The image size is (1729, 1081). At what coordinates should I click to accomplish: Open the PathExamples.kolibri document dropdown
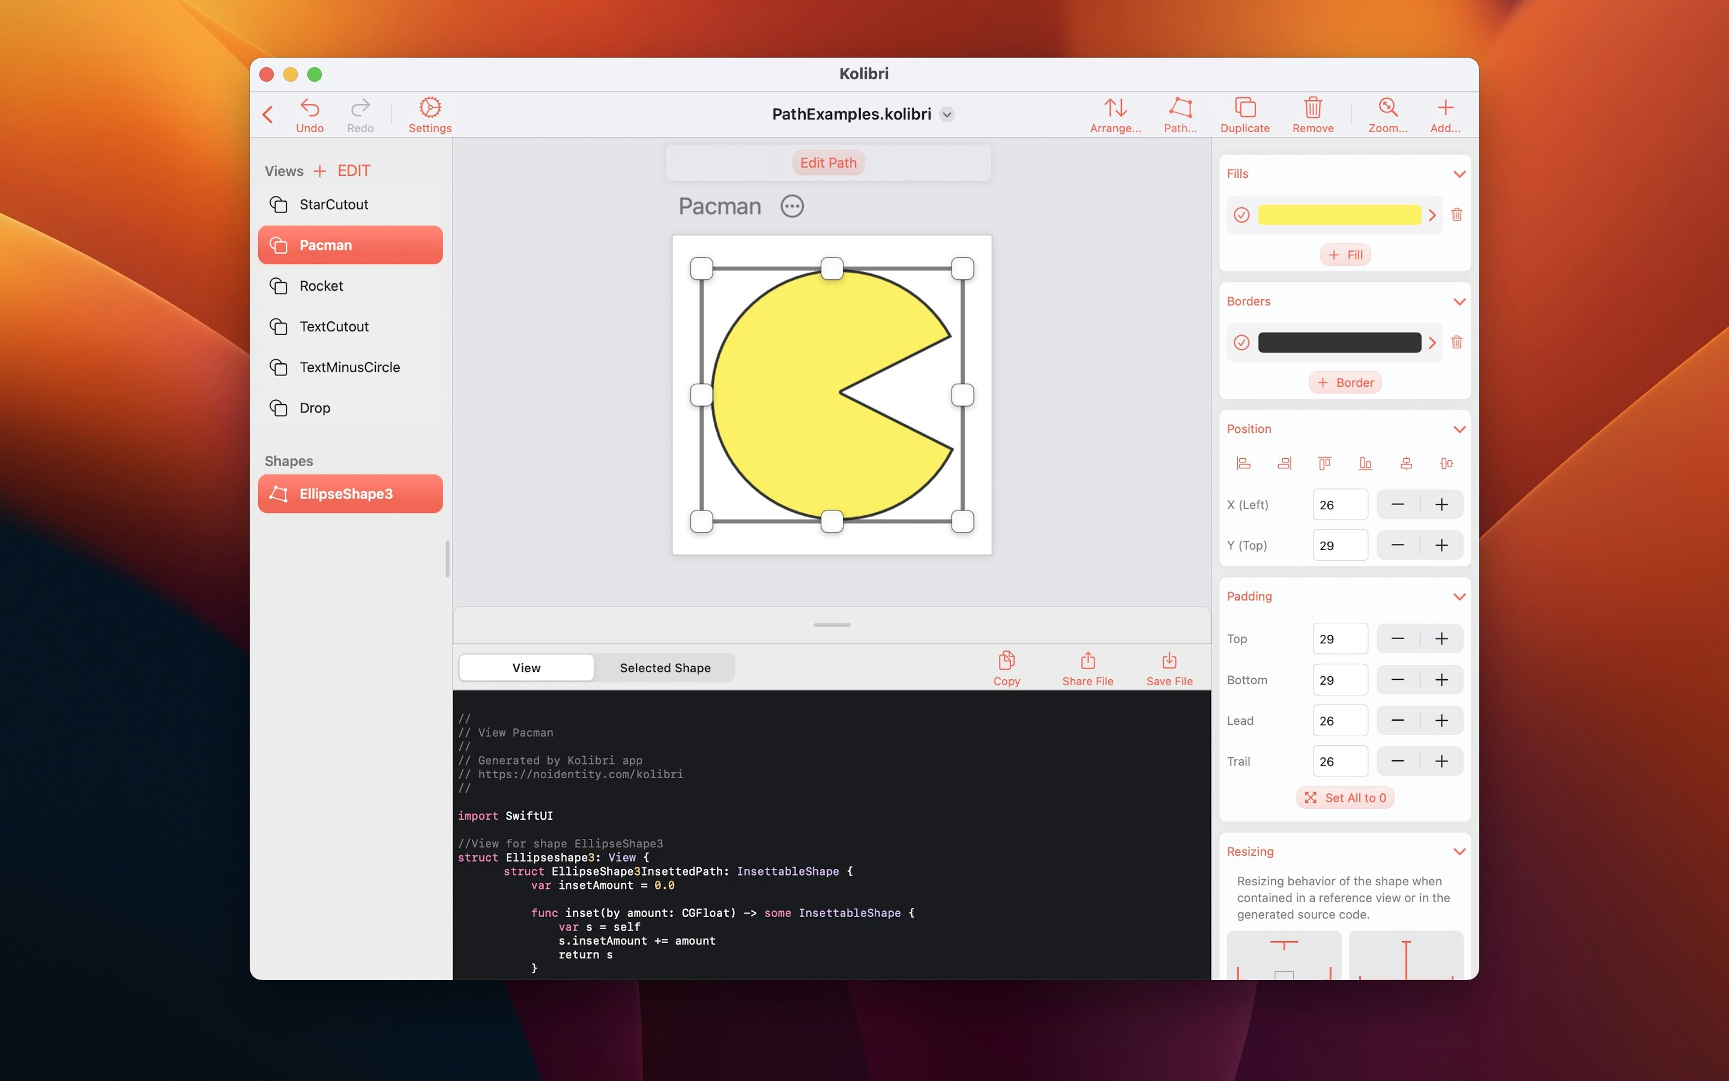[947, 114]
